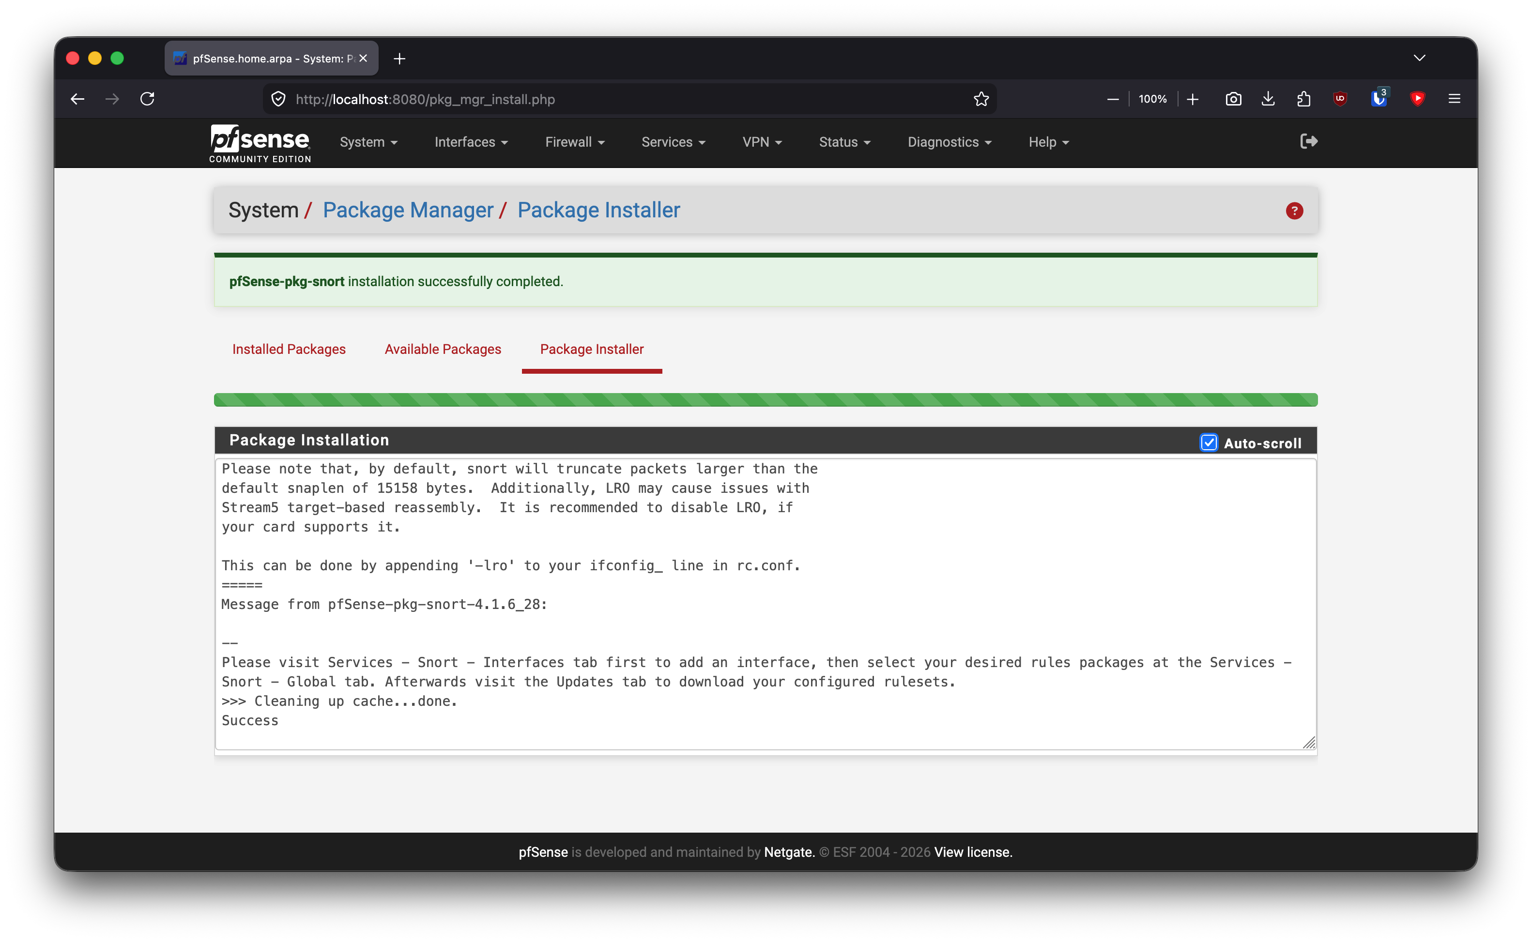
Task: Reset zoom at 100% label
Action: (x=1152, y=99)
